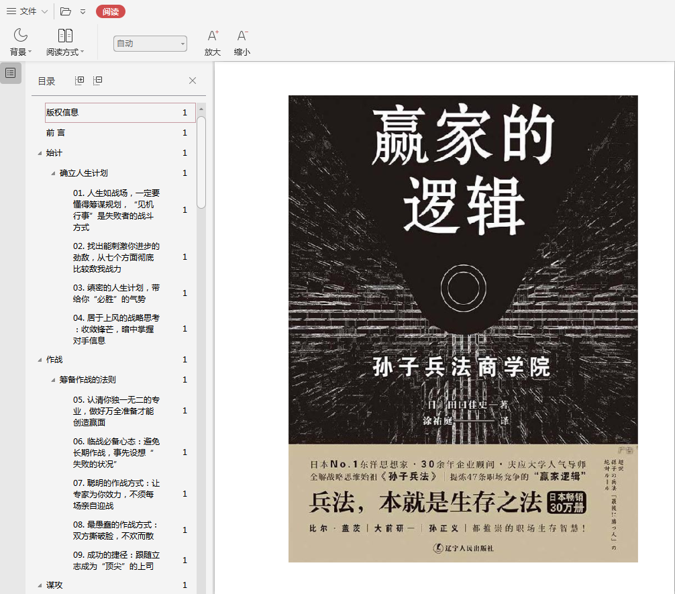Click the 目录 panel title
Viewport: 675px width, 594px height.
click(x=46, y=81)
